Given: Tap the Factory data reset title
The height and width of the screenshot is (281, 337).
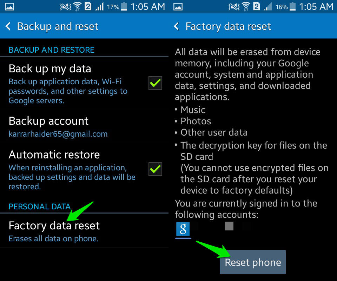Looking at the screenshot, I should (x=228, y=26).
